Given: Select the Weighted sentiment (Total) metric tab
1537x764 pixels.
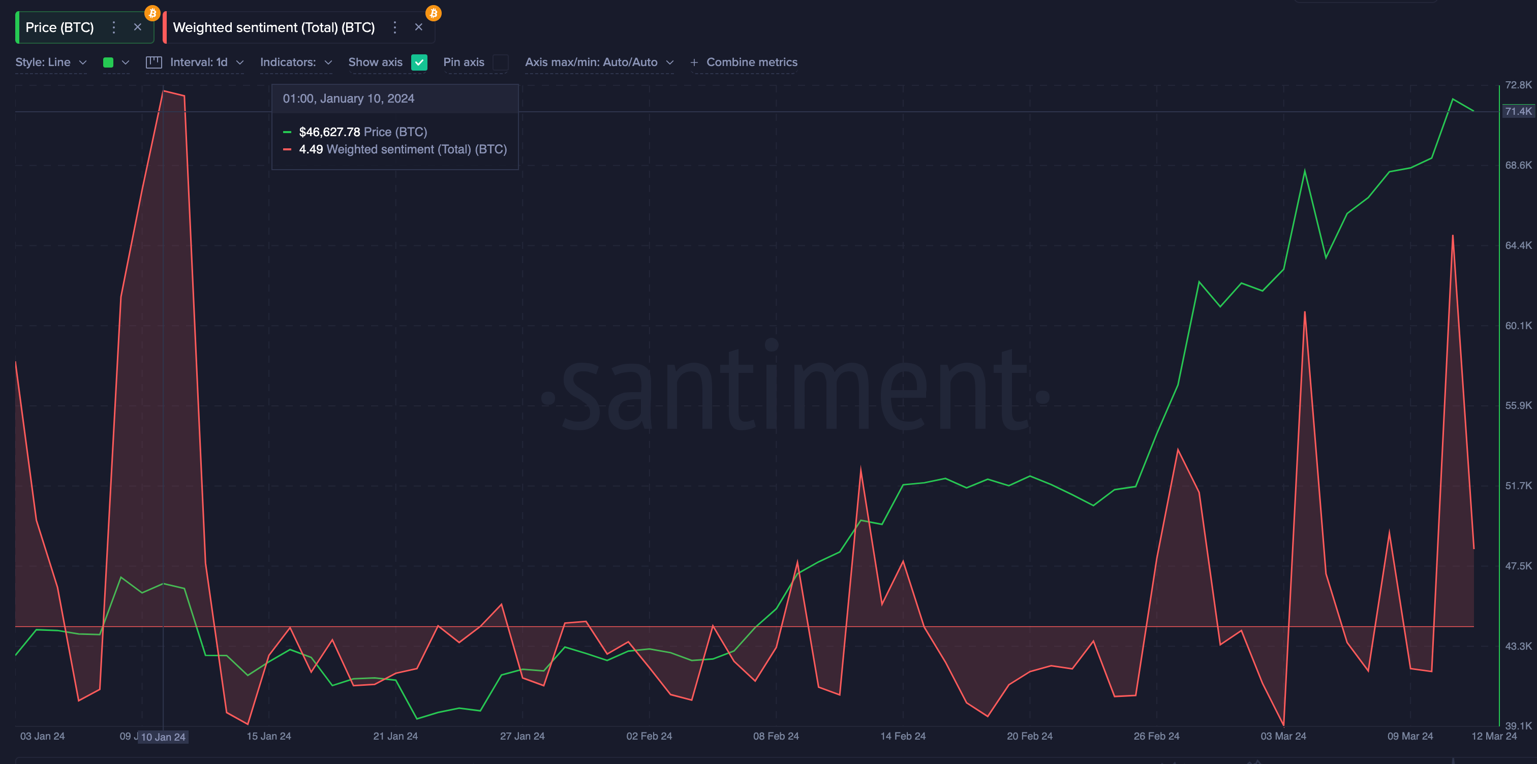Looking at the screenshot, I should point(273,27).
